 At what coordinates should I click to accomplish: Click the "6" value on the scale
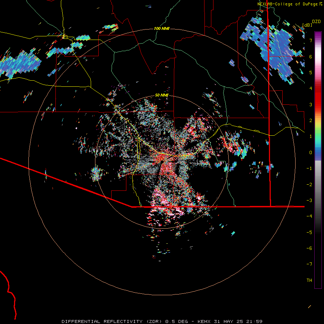pyautogui.click(x=311, y=57)
